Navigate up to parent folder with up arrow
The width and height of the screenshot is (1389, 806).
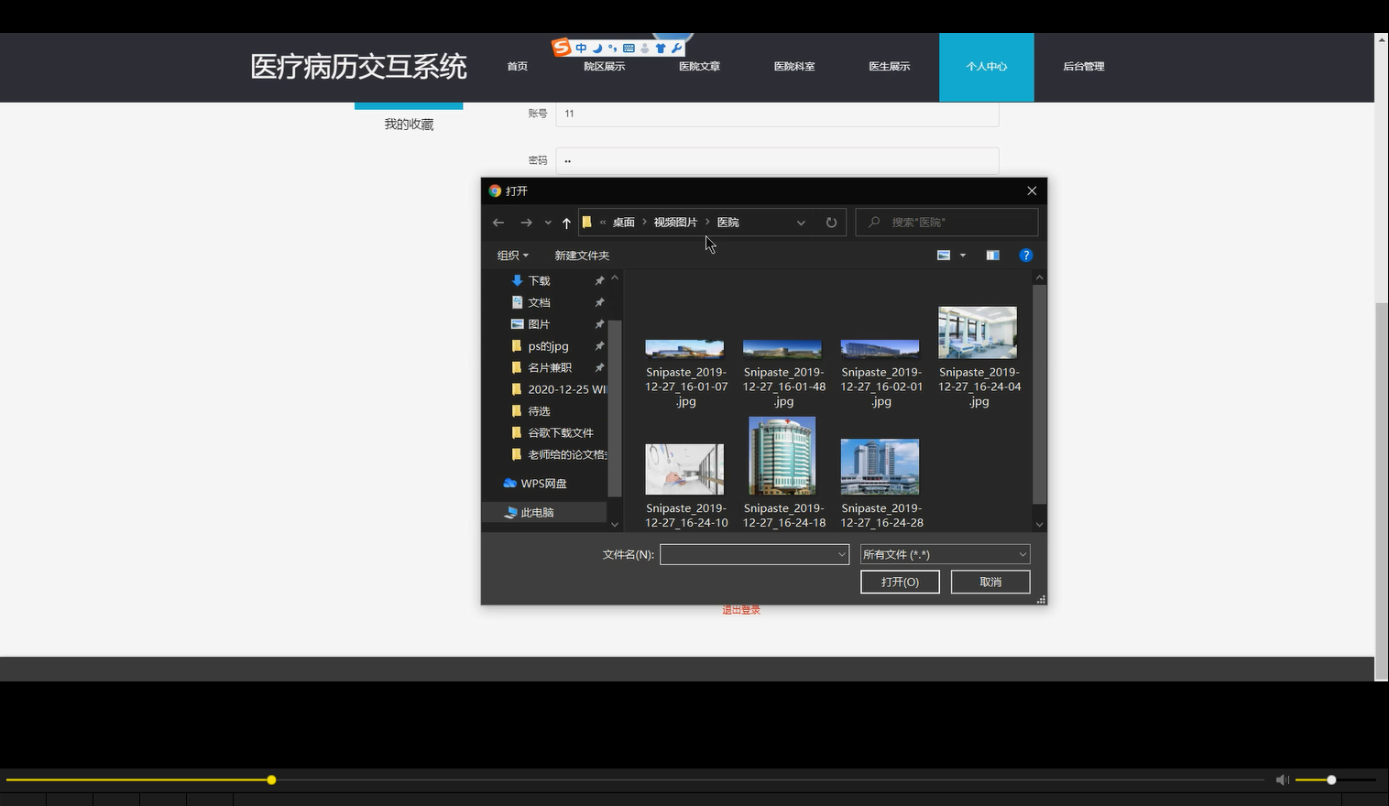[x=565, y=222]
